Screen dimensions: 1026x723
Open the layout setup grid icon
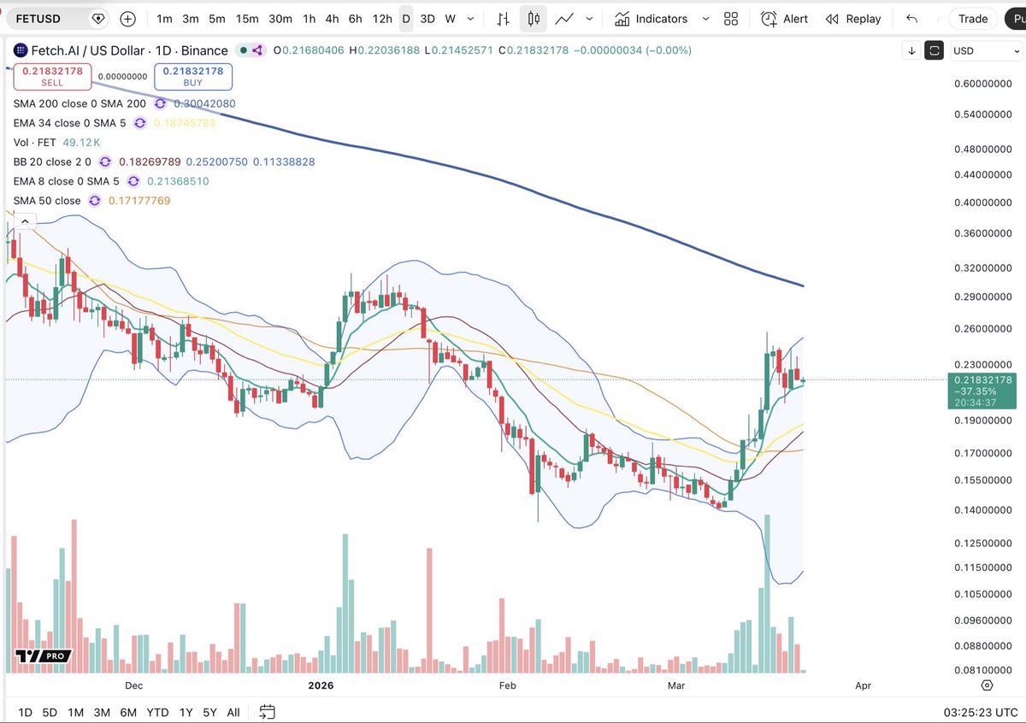tap(731, 19)
